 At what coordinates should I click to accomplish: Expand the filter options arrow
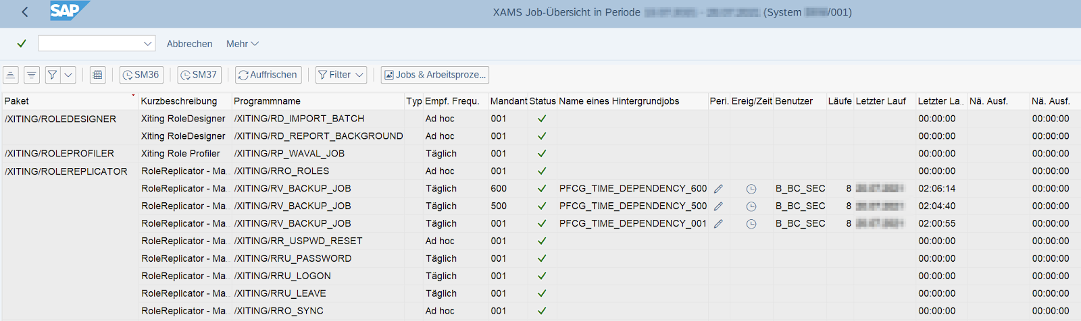(68, 75)
